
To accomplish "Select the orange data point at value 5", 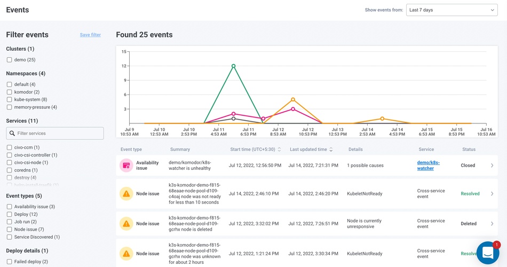I will [293, 100].
